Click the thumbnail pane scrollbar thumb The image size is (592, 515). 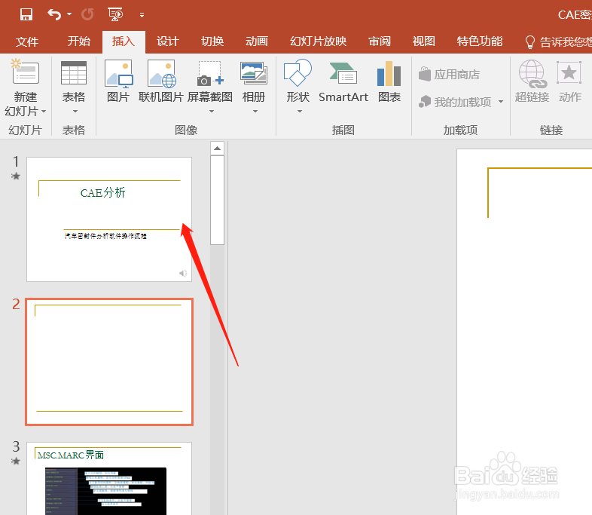[217, 201]
